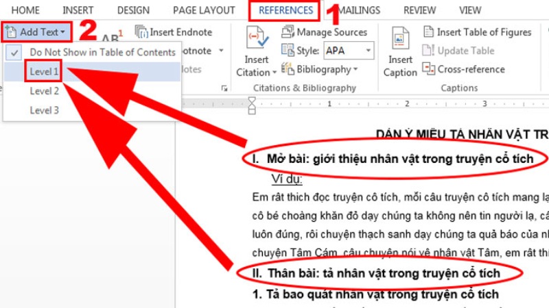Image resolution: width=549 pixels, height=308 pixels.
Task: Select Level 1 from the menu
Action: click(x=44, y=71)
